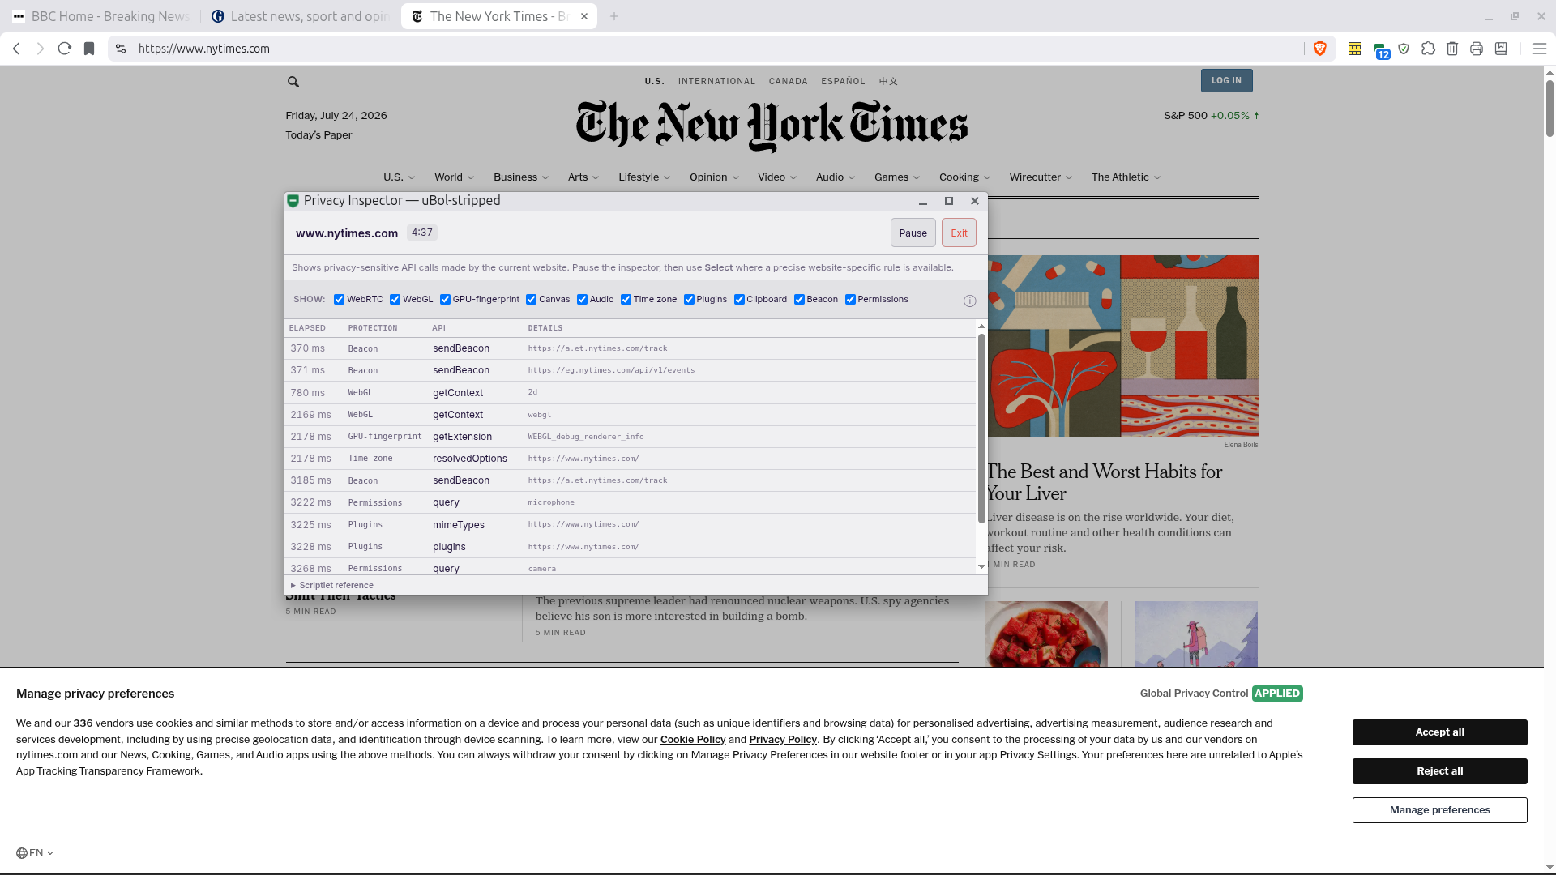Print the page with printer icon
The image size is (1556, 875).
1477,49
